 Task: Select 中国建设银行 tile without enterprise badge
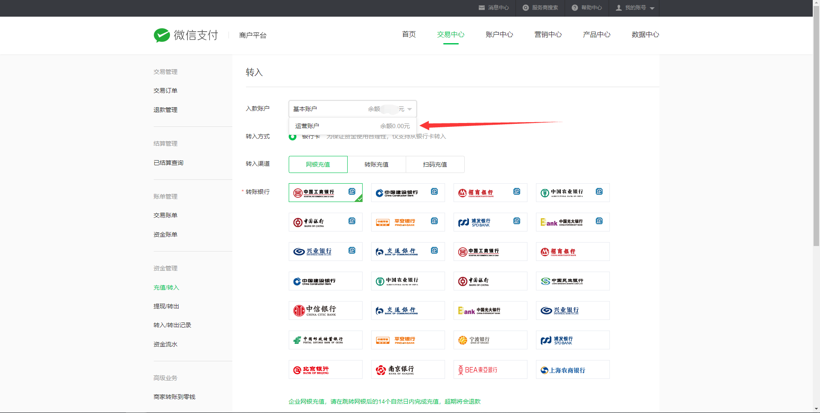click(x=325, y=281)
